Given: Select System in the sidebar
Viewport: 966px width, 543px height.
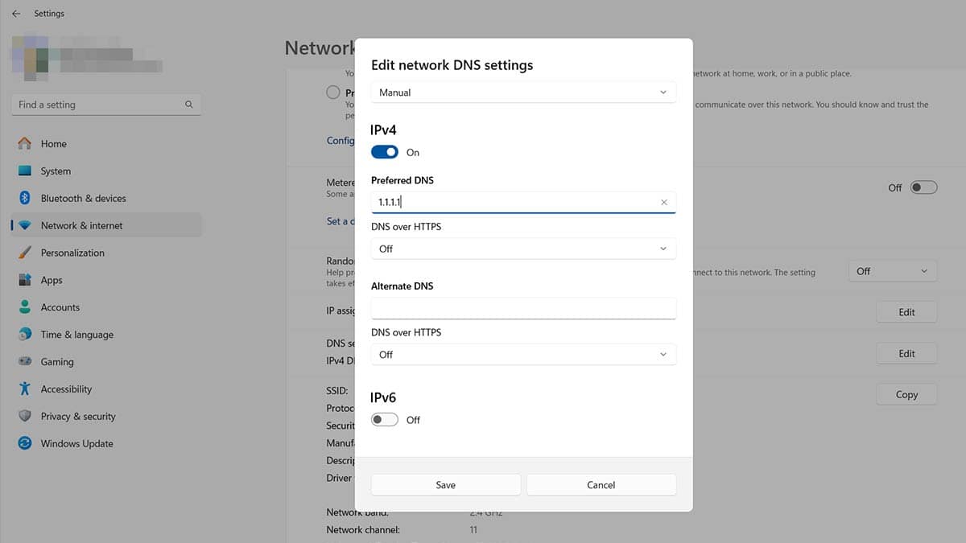Looking at the screenshot, I should pos(56,171).
